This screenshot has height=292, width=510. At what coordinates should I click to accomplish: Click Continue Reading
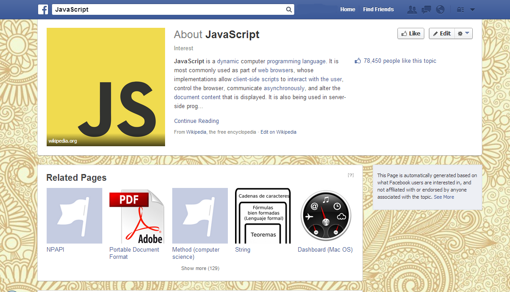coord(196,121)
